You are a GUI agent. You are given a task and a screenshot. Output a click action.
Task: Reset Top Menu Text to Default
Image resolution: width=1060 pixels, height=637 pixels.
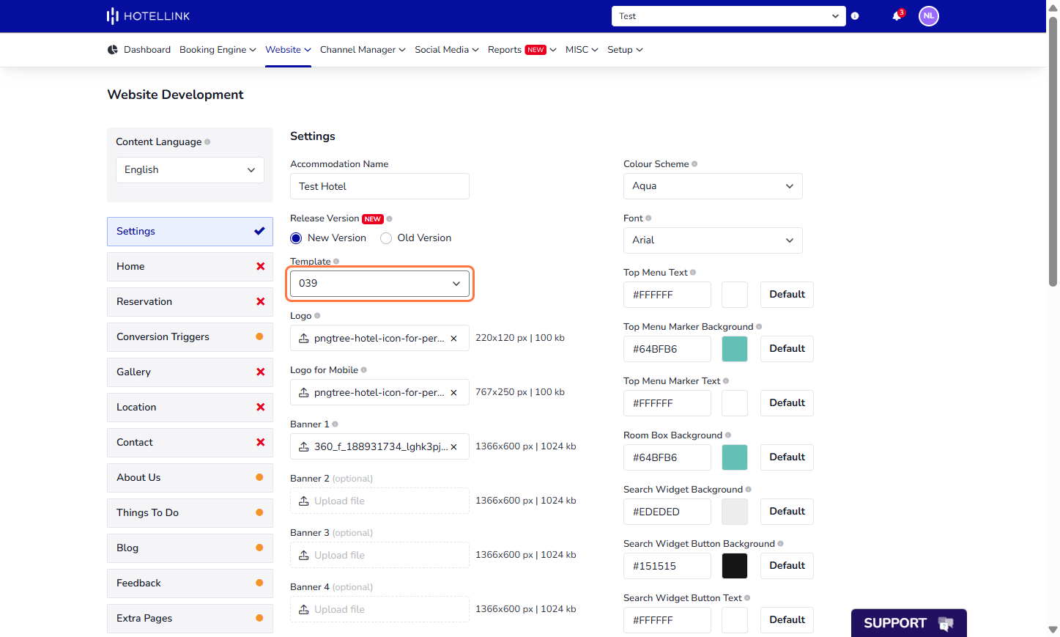click(787, 295)
